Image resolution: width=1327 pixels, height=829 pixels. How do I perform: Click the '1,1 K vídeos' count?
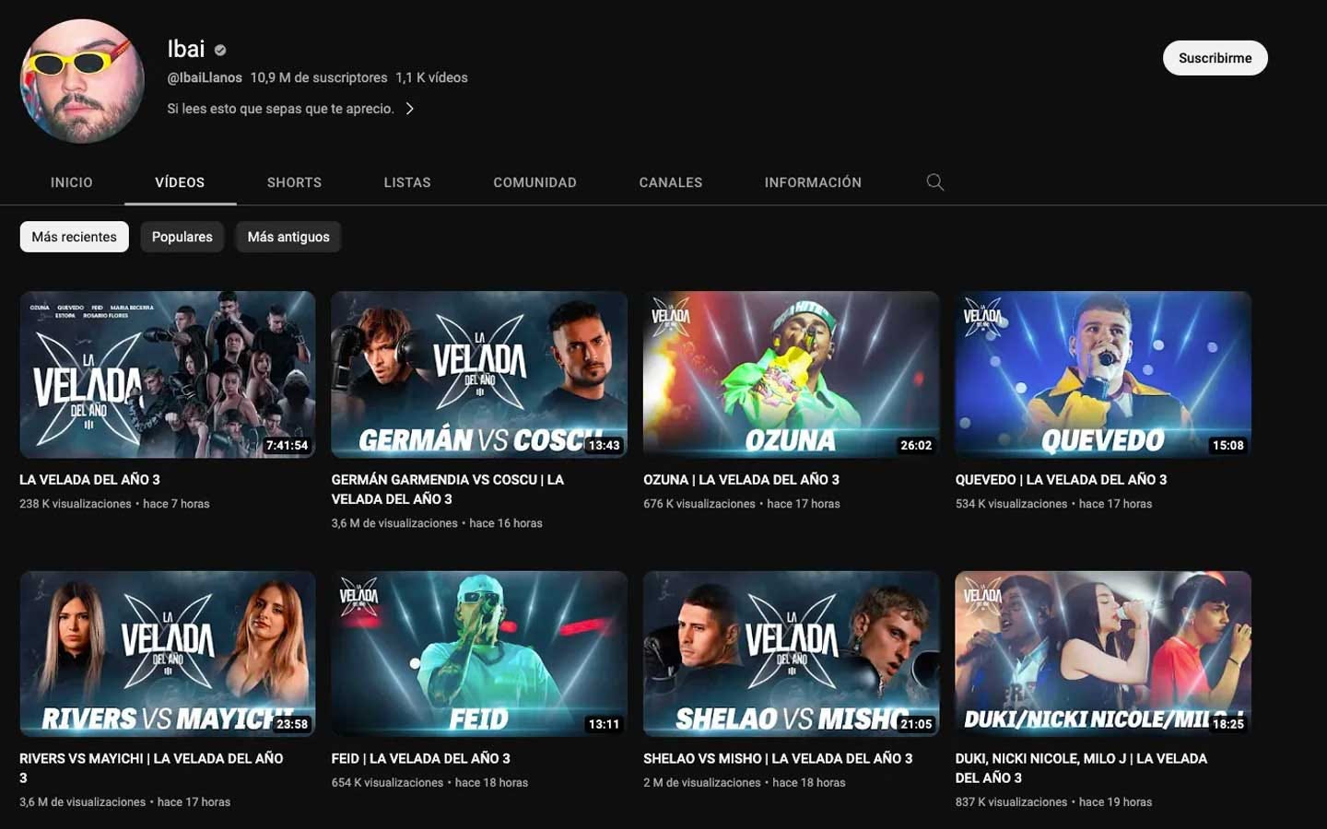pos(431,78)
